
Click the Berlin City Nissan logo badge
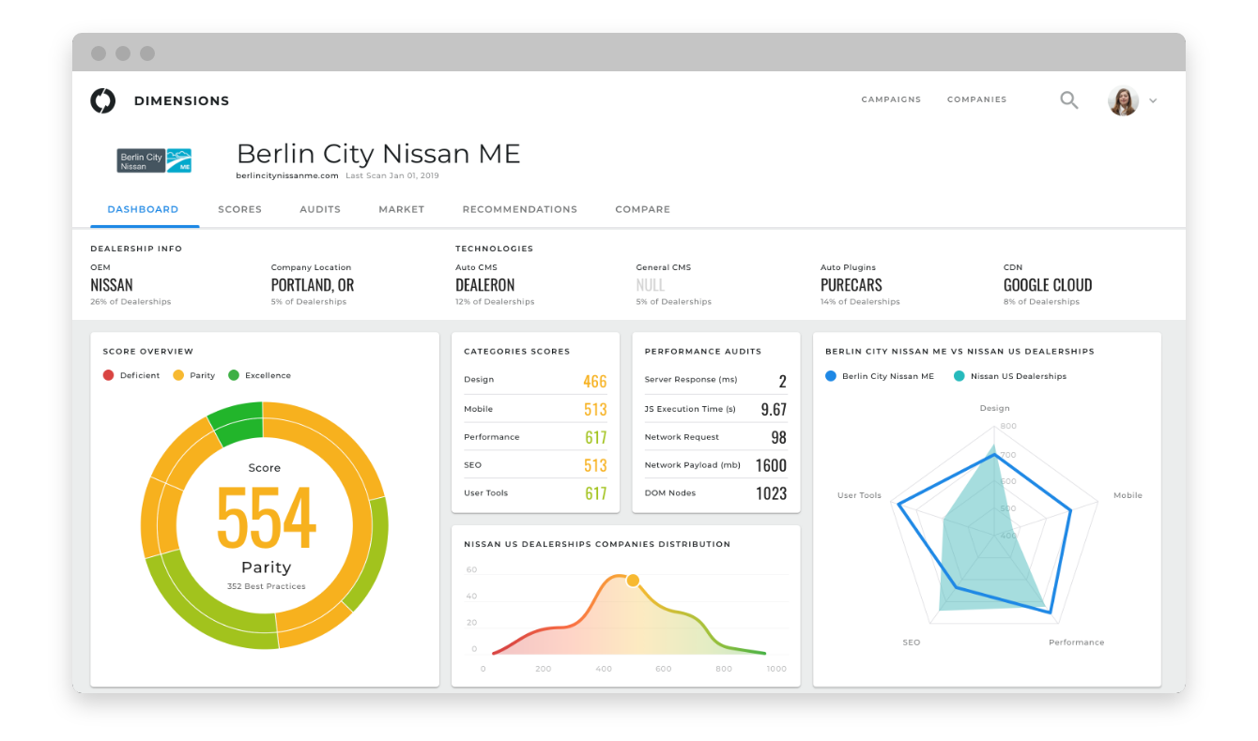tap(154, 160)
